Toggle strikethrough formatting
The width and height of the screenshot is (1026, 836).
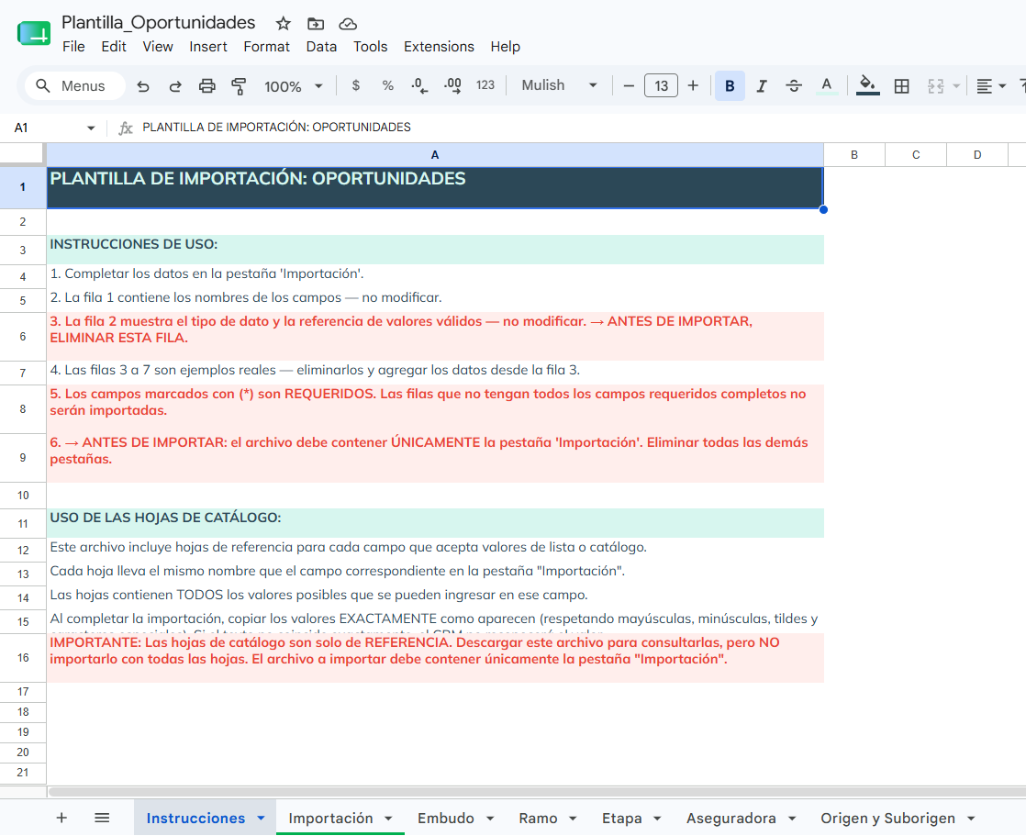click(x=794, y=85)
